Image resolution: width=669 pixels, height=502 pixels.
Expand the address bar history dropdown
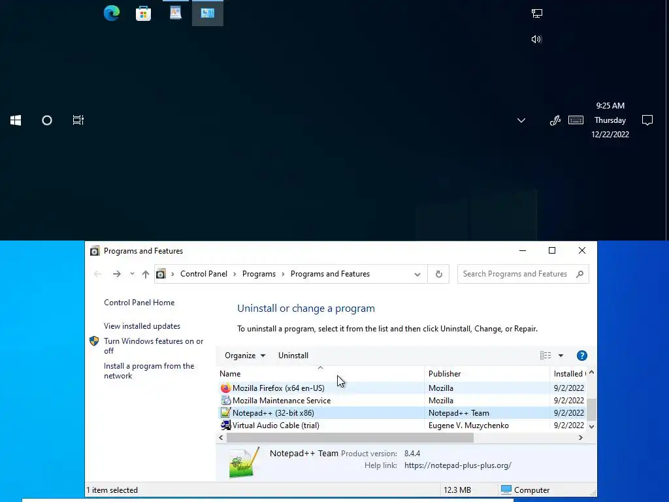coord(417,275)
